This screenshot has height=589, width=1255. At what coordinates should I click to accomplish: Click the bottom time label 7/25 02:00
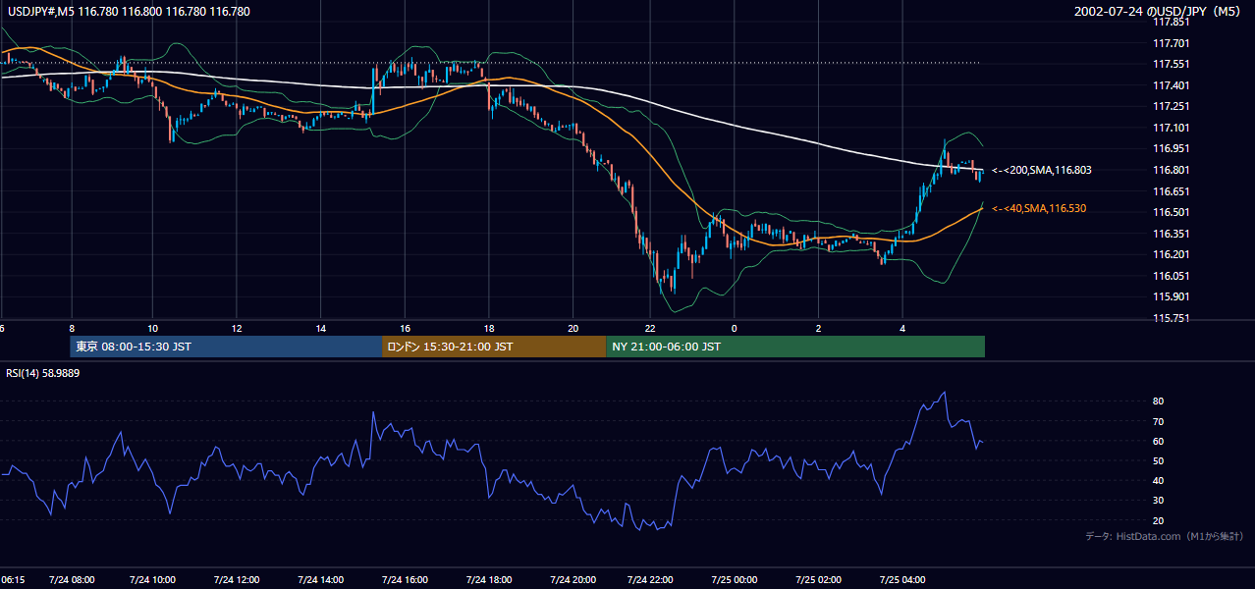[x=819, y=580]
